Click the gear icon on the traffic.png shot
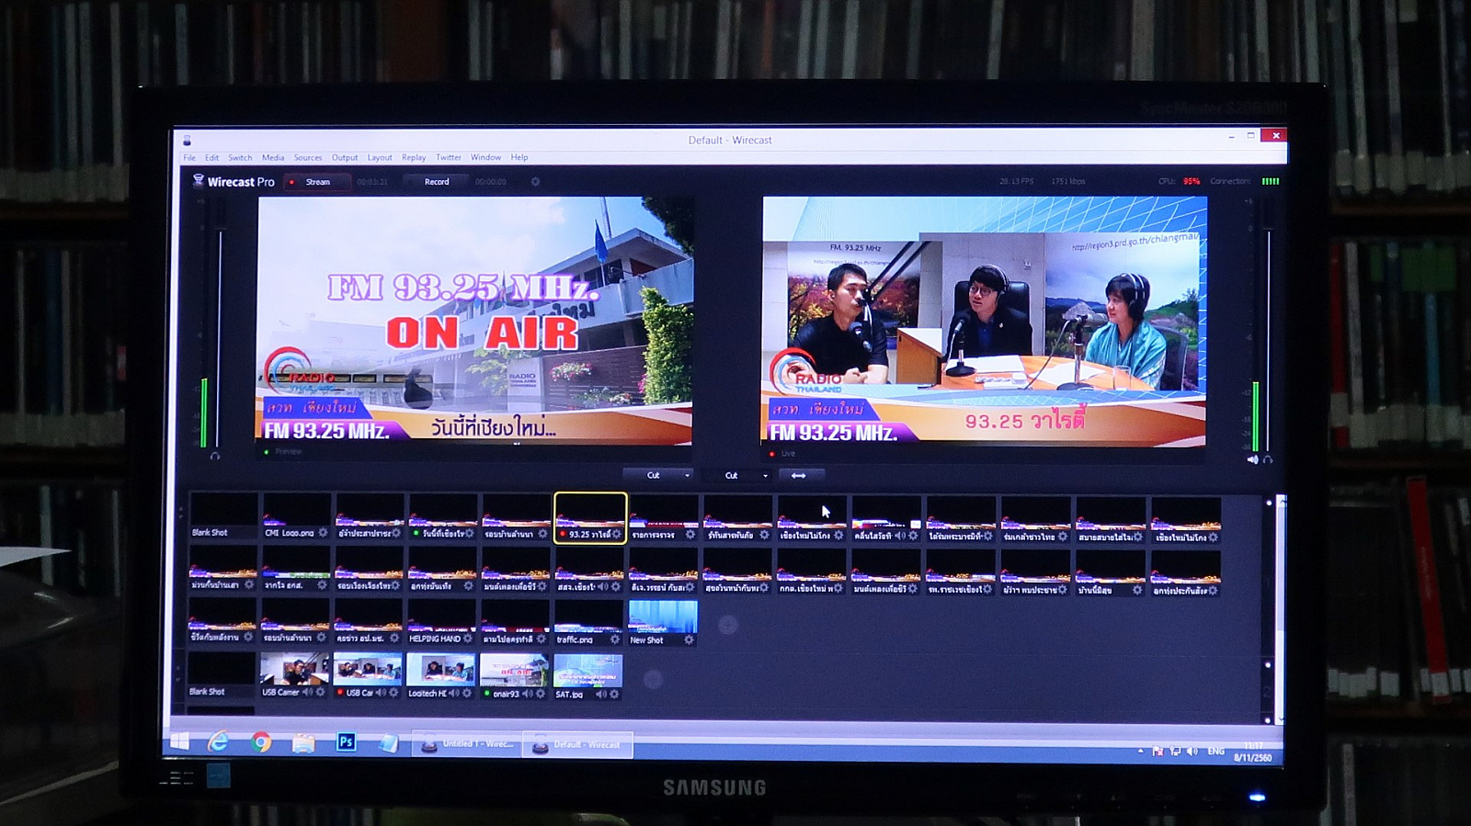This screenshot has width=1471, height=826. 615,639
